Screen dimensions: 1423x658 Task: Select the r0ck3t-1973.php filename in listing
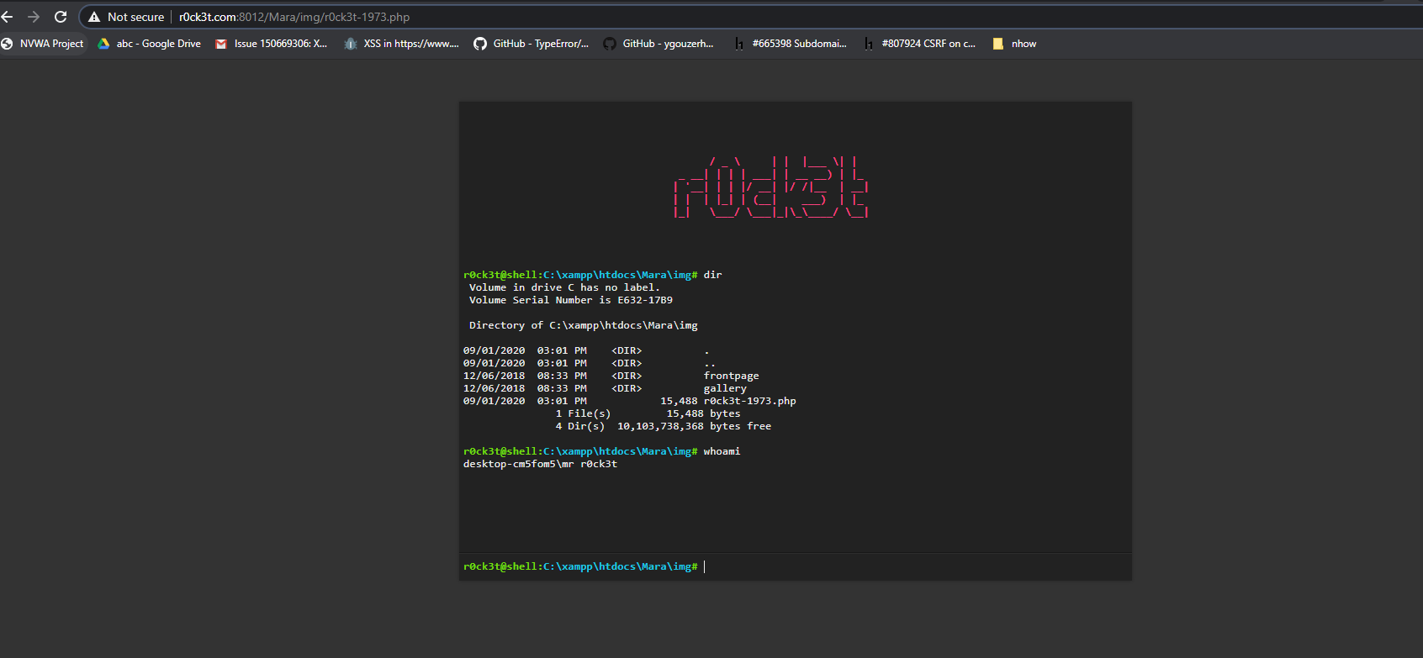749,401
